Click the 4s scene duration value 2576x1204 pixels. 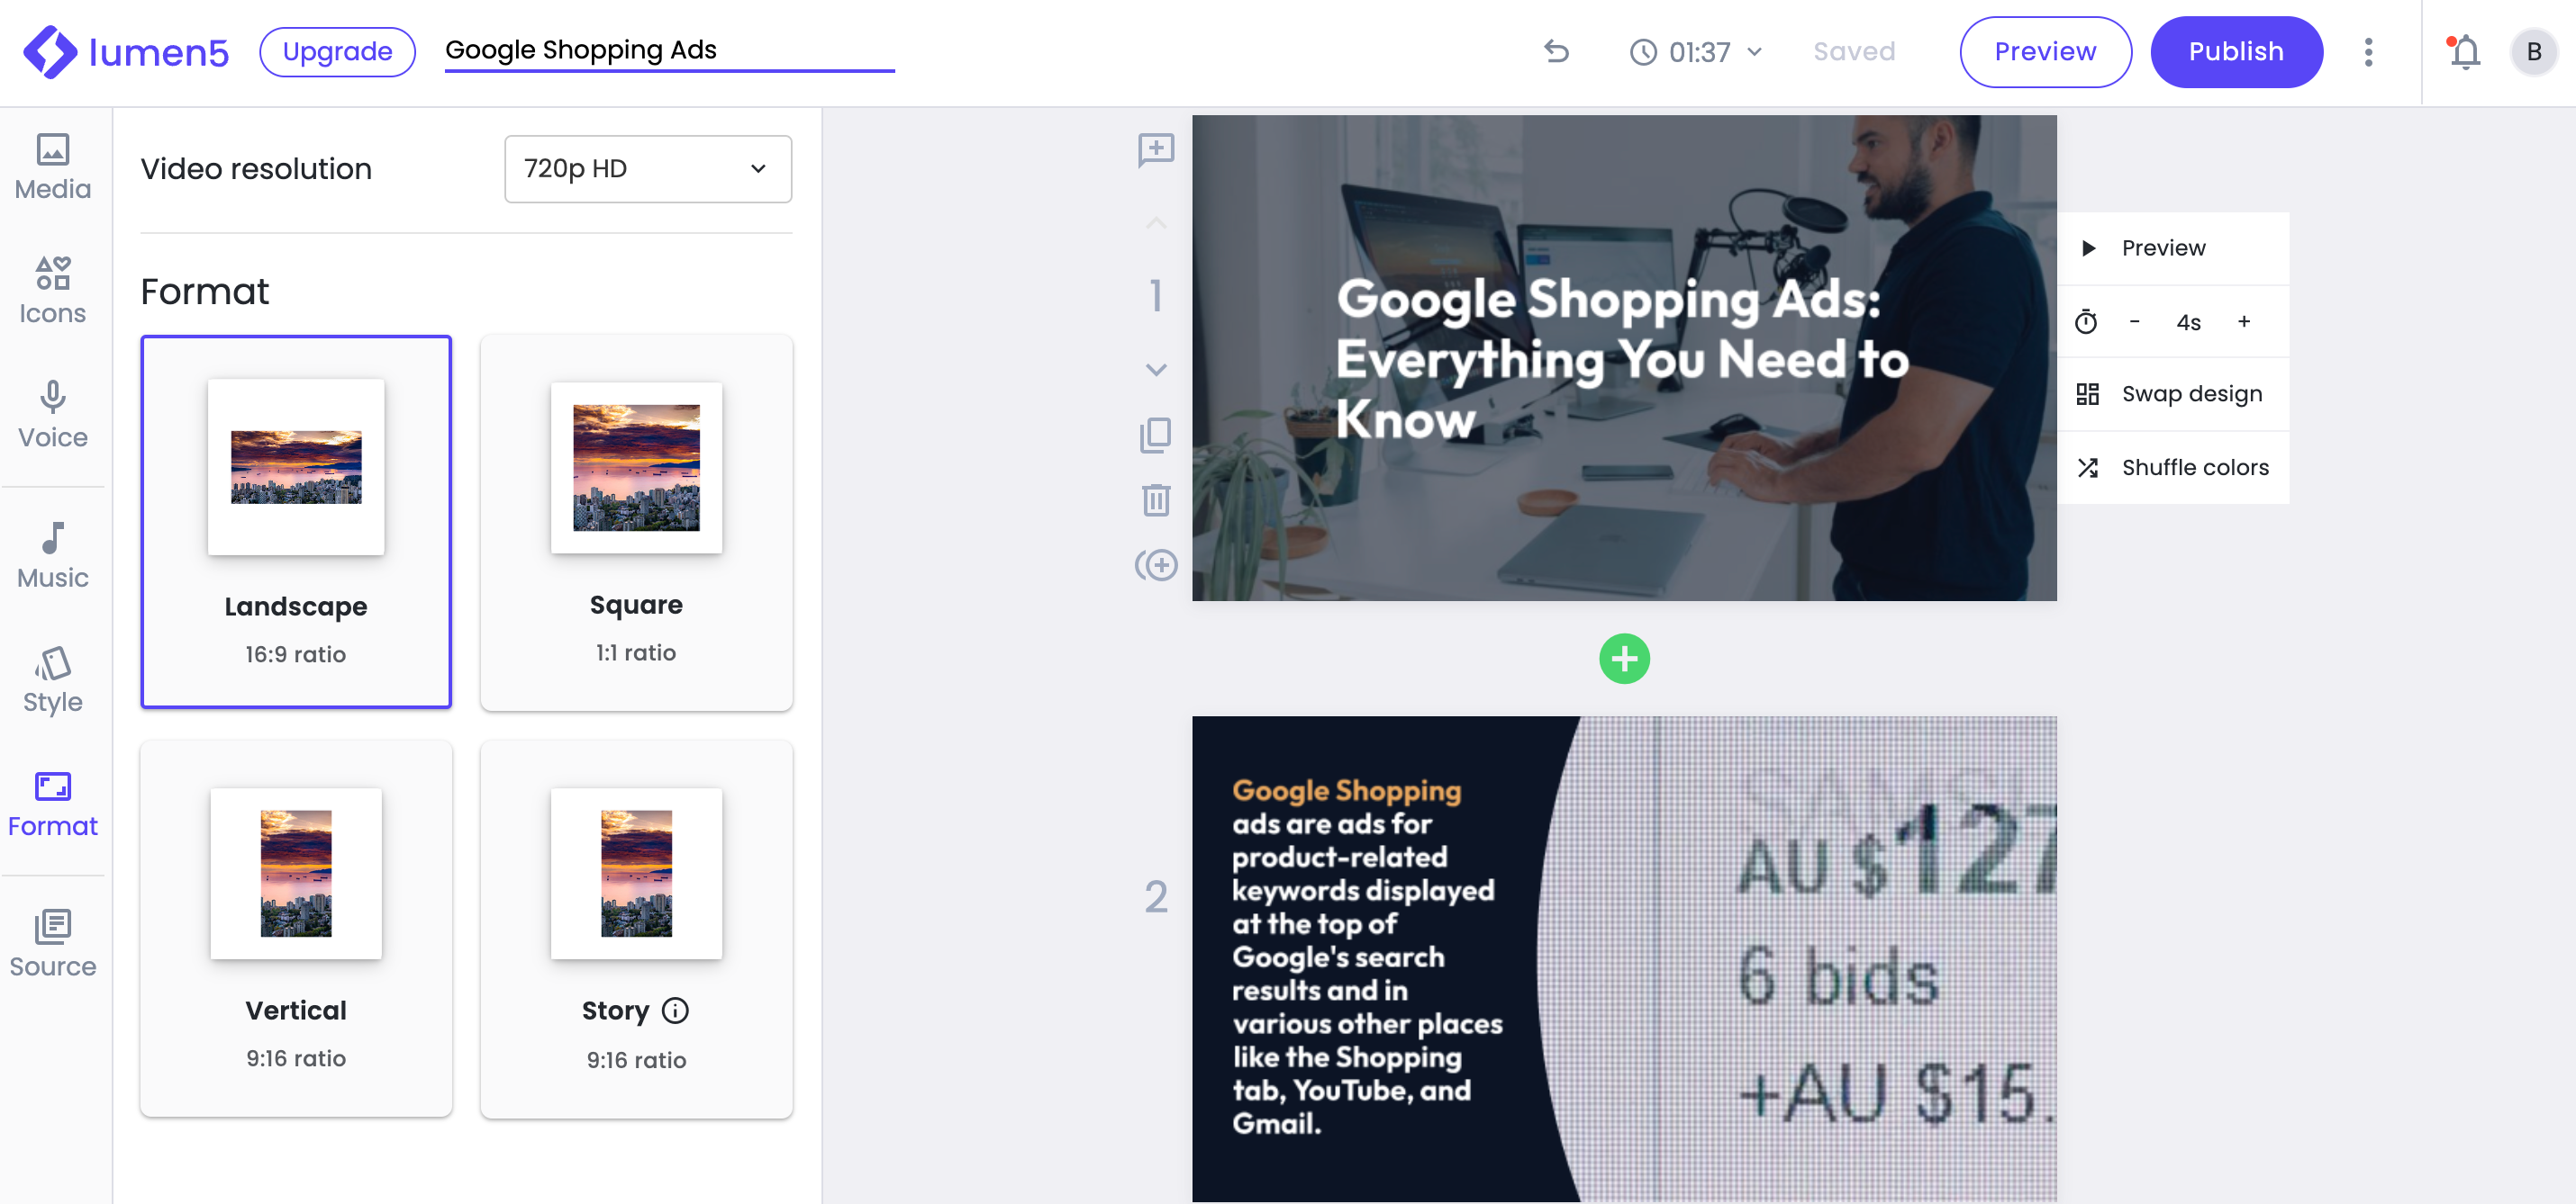click(2188, 322)
